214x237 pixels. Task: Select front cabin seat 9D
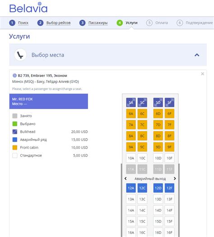click(158, 147)
